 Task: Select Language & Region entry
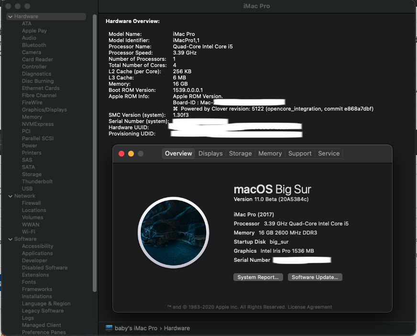pyautogui.click(x=46, y=304)
